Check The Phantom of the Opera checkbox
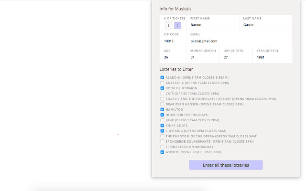The width and height of the screenshot is (306, 191). [x=162, y=136]
